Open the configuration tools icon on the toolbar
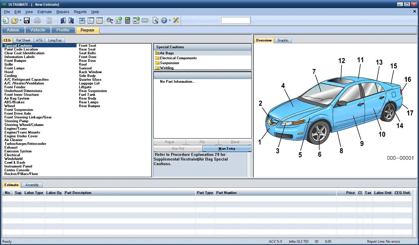Image resolution: width=419 pixels, height=245 pixels. click(176, 20)
